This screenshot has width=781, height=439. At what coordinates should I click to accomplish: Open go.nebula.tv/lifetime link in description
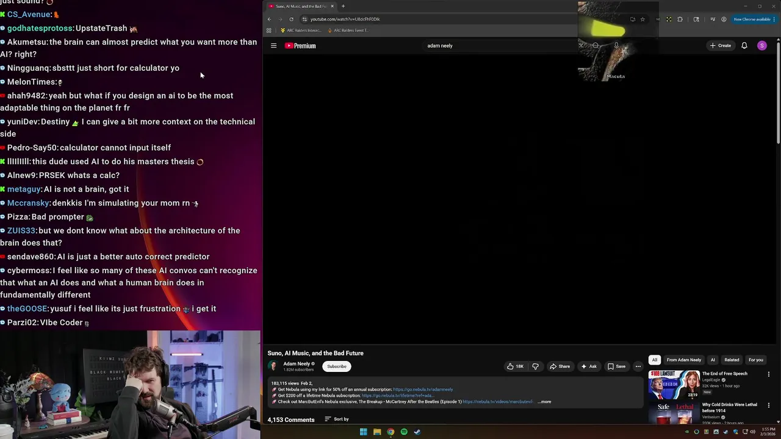pos(398,396)
